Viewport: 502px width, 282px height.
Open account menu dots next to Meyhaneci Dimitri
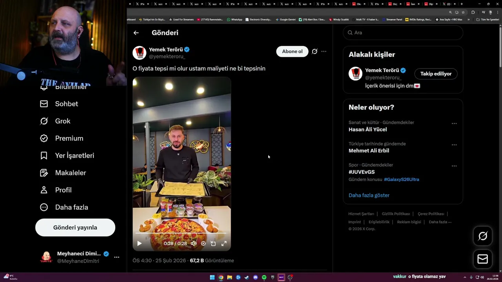116,257
